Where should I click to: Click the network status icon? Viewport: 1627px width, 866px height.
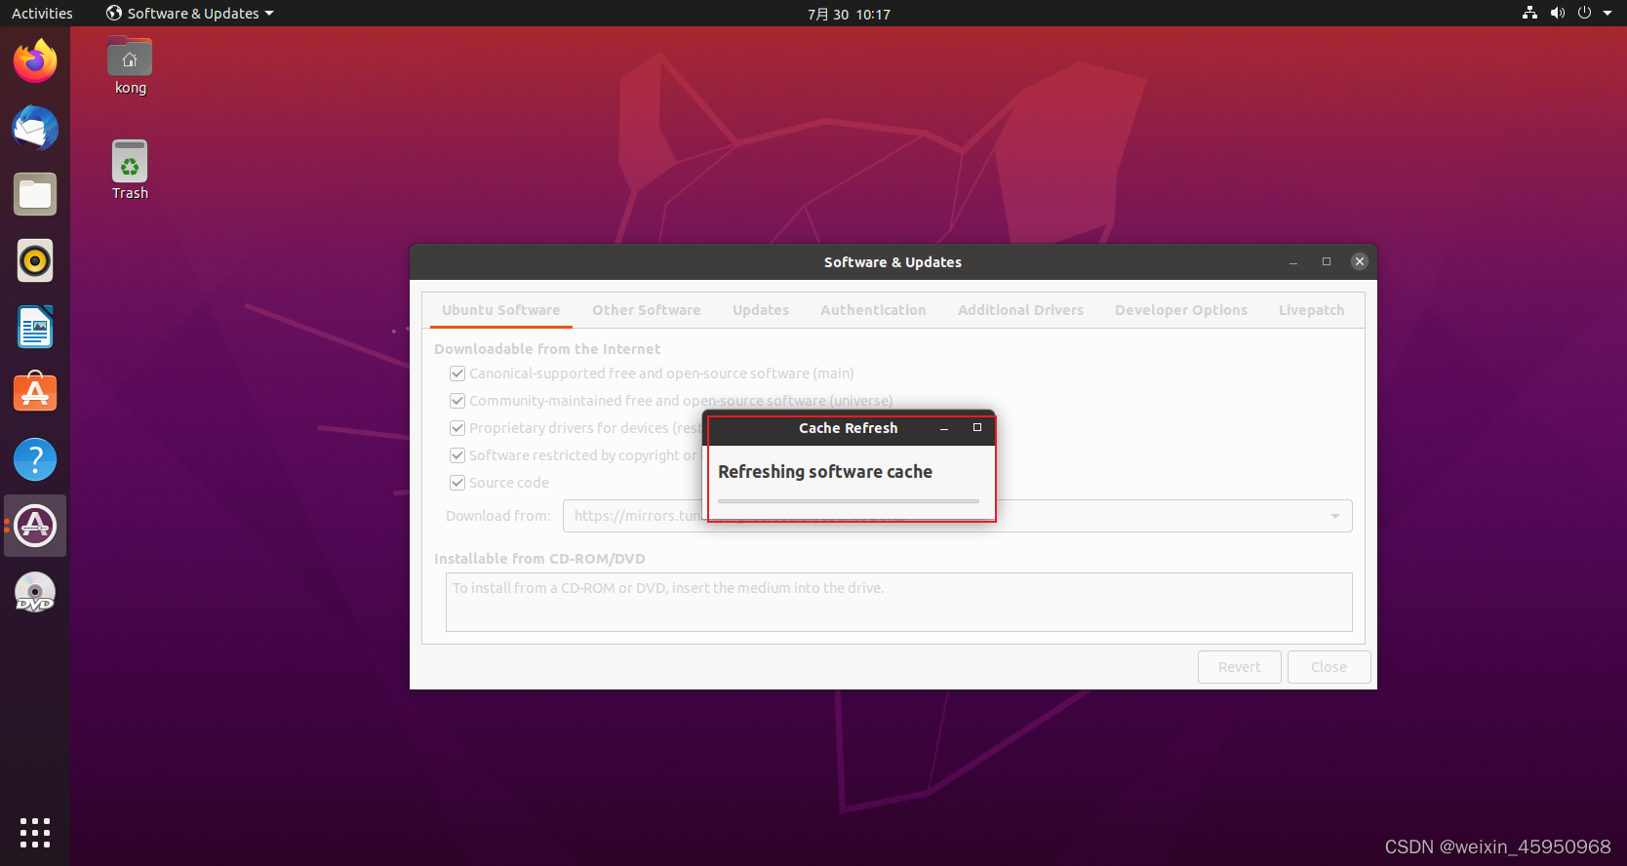(x=1529, y=13)
